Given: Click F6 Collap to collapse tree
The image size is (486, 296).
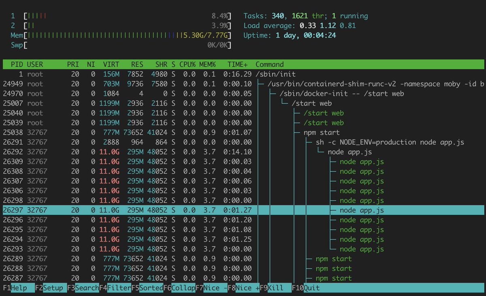Looking at the screenshot, I should (179, 288).
